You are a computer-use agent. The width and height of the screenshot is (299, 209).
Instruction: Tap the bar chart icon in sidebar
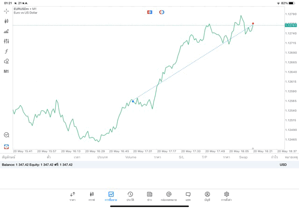point(6,31)
